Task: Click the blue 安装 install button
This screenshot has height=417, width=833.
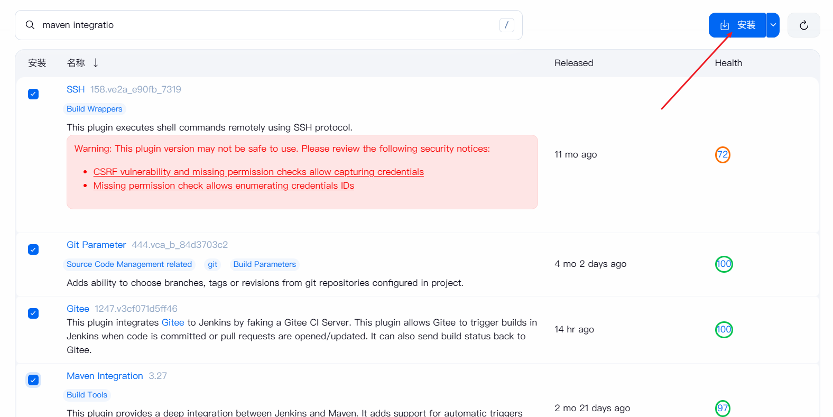Action: (737, 25)
